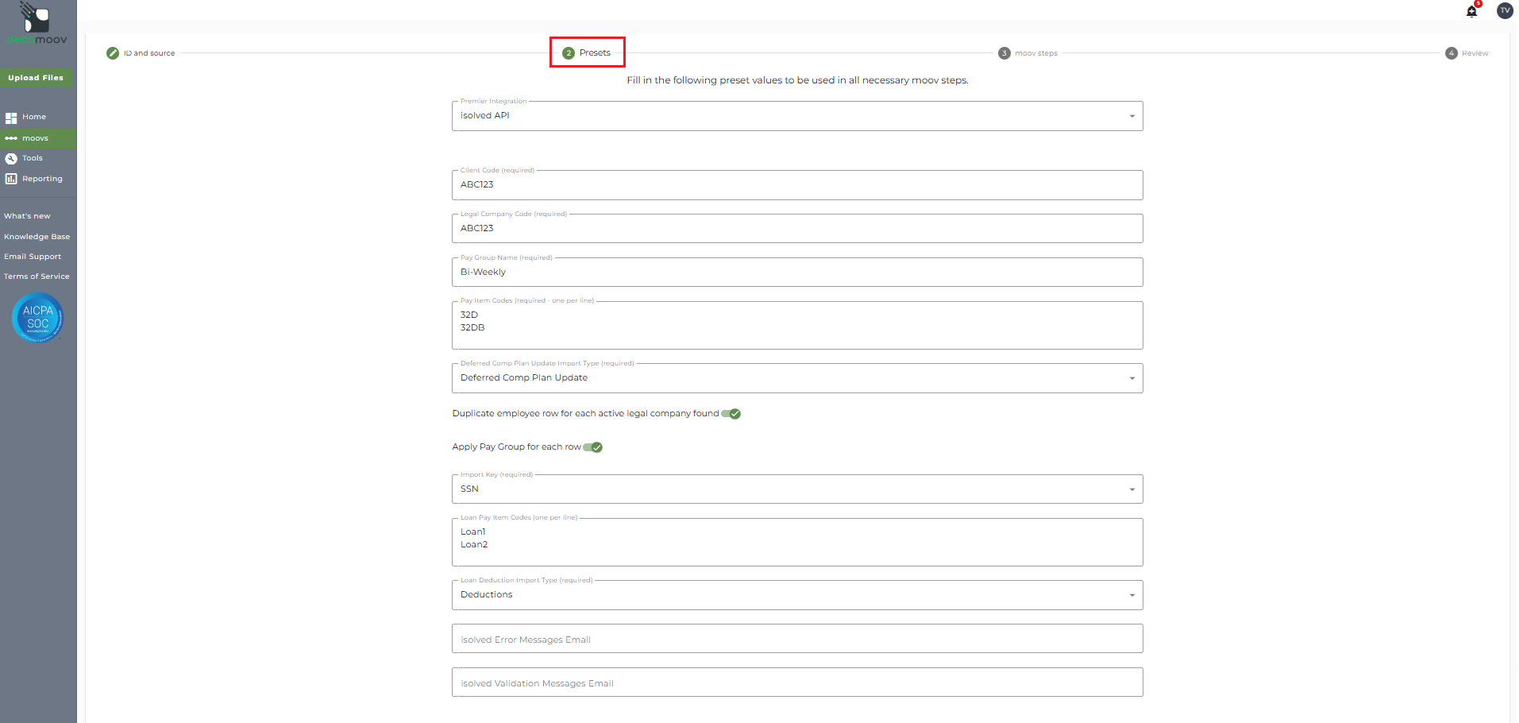Click the Reporting chart icon
This screenshot has width=1519, height=723.
pos(11,179)
